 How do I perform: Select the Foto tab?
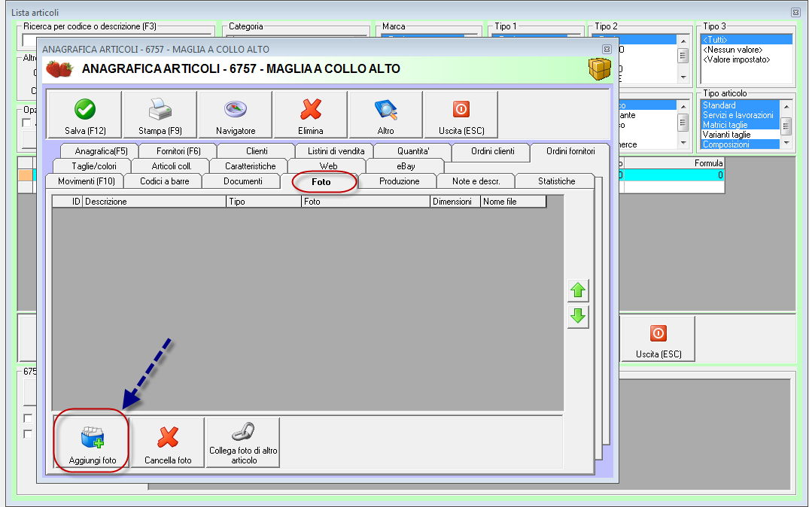tap(321, 181)
